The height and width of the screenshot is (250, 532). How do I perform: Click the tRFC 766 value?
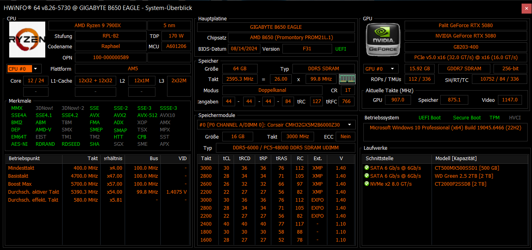pyautogui.click(x=346, y=101)
